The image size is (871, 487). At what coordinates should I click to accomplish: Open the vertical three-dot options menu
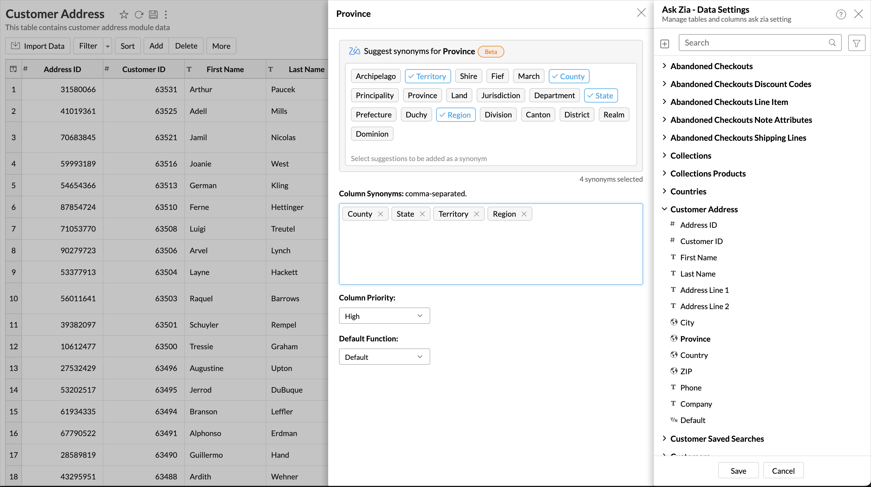pyautogui.click(x=166, y=15)
